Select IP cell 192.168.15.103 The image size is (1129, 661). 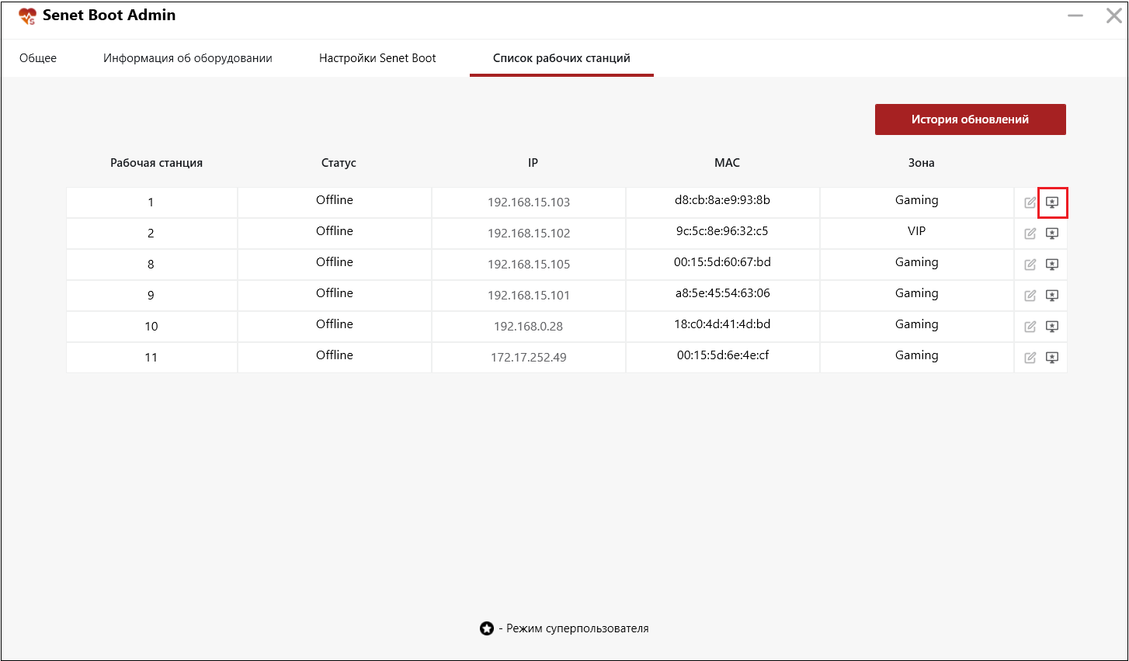click(x=529, y=202)
